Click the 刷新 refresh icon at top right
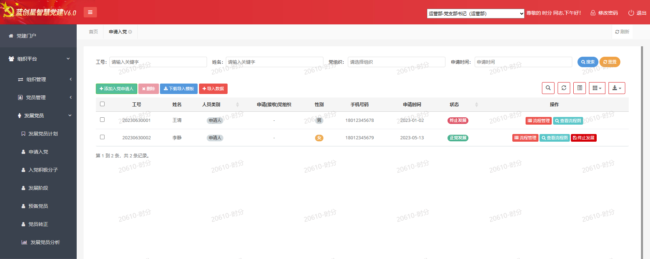The width and height of the screenshot is (650, 259). [617, 32]
